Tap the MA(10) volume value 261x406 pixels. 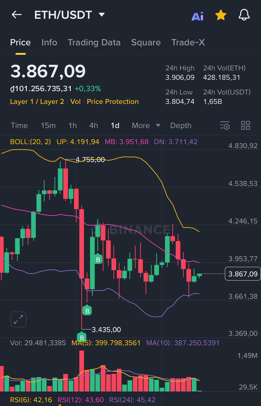[183, 343]
